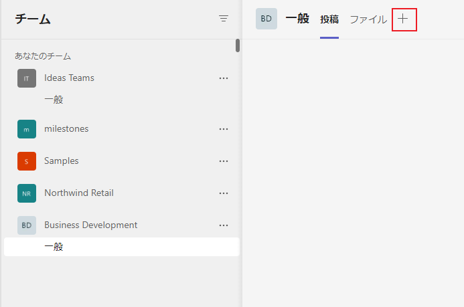This screenshot has height=307, width=464.
Task: Open more options for Ideas Teams
Action: tap(224, 78)
